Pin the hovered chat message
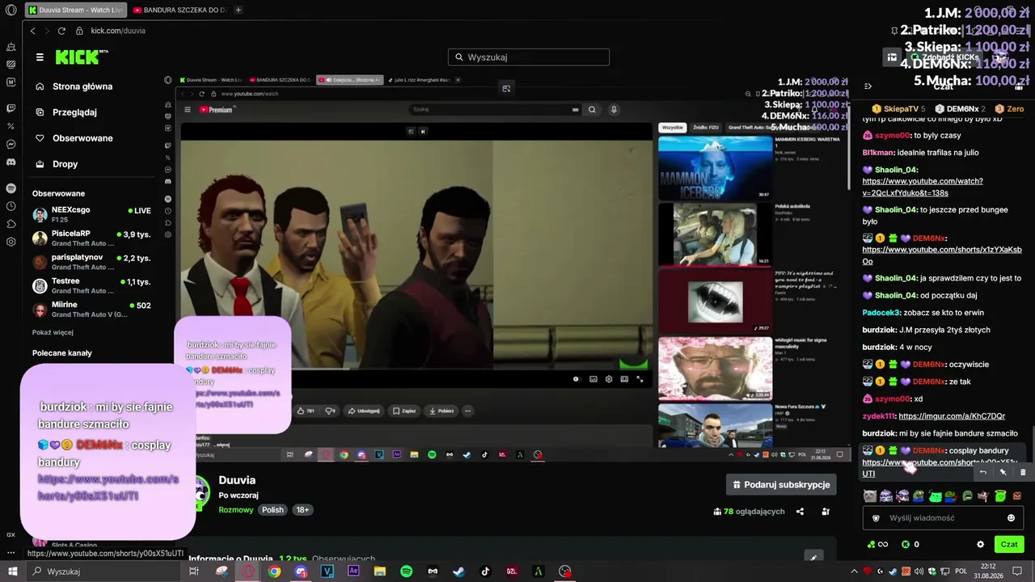This screenshot has height=582, width=1035. (x=1003, y=472)
